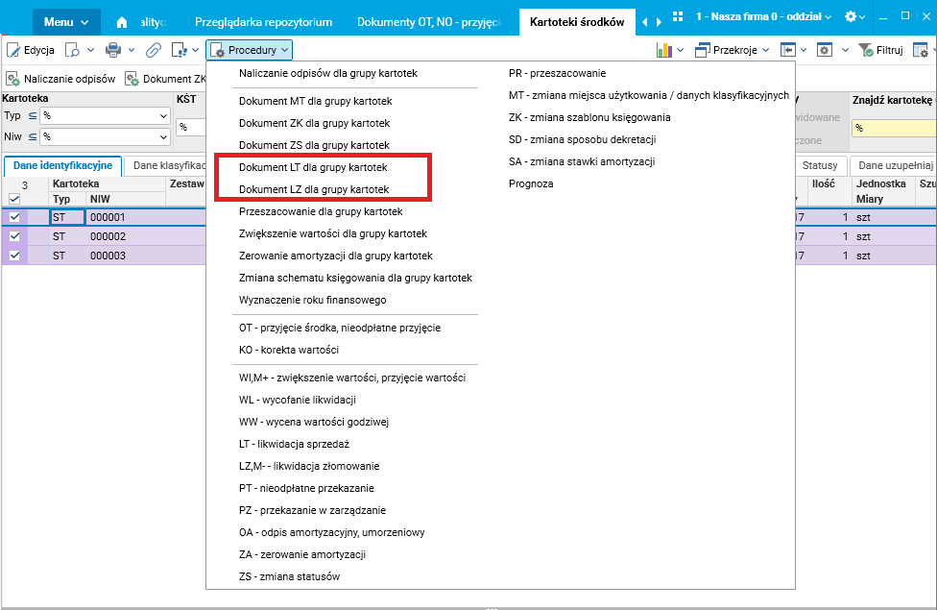Screen dimensions: 937x610
Task: Expand the preview icon dropdown arrow
Action: (91, 50)
